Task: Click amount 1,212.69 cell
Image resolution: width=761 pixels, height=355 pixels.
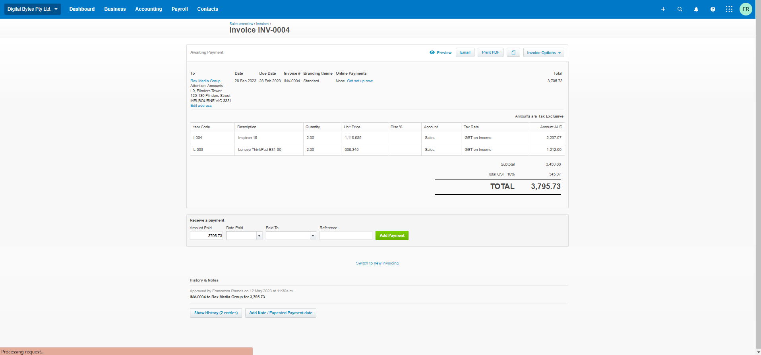Action: pos(546,150)
